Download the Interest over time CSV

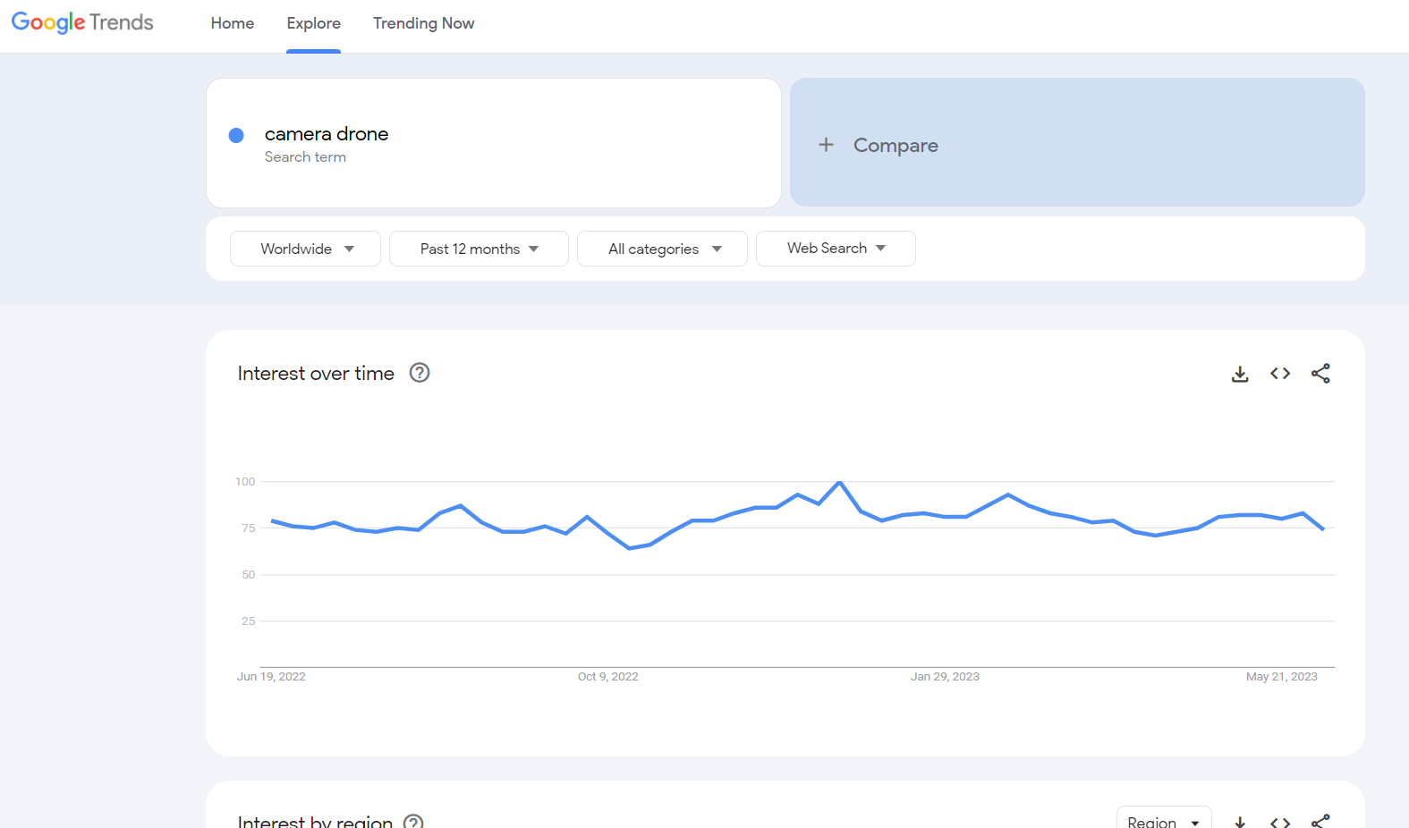click(1240, 374)
